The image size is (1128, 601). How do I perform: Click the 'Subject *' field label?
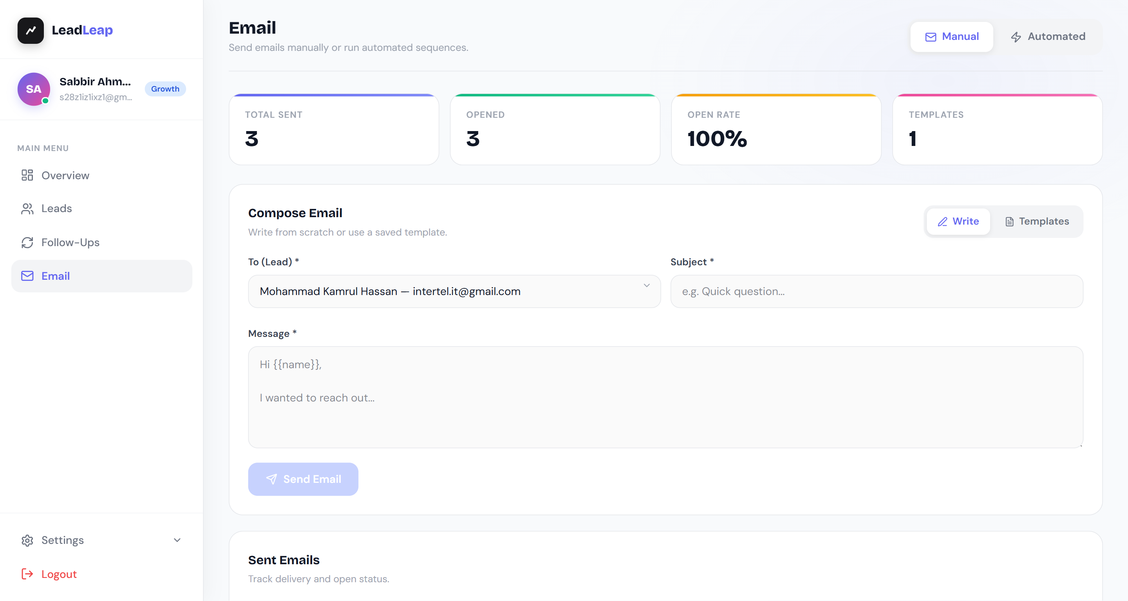click(692, 262)
